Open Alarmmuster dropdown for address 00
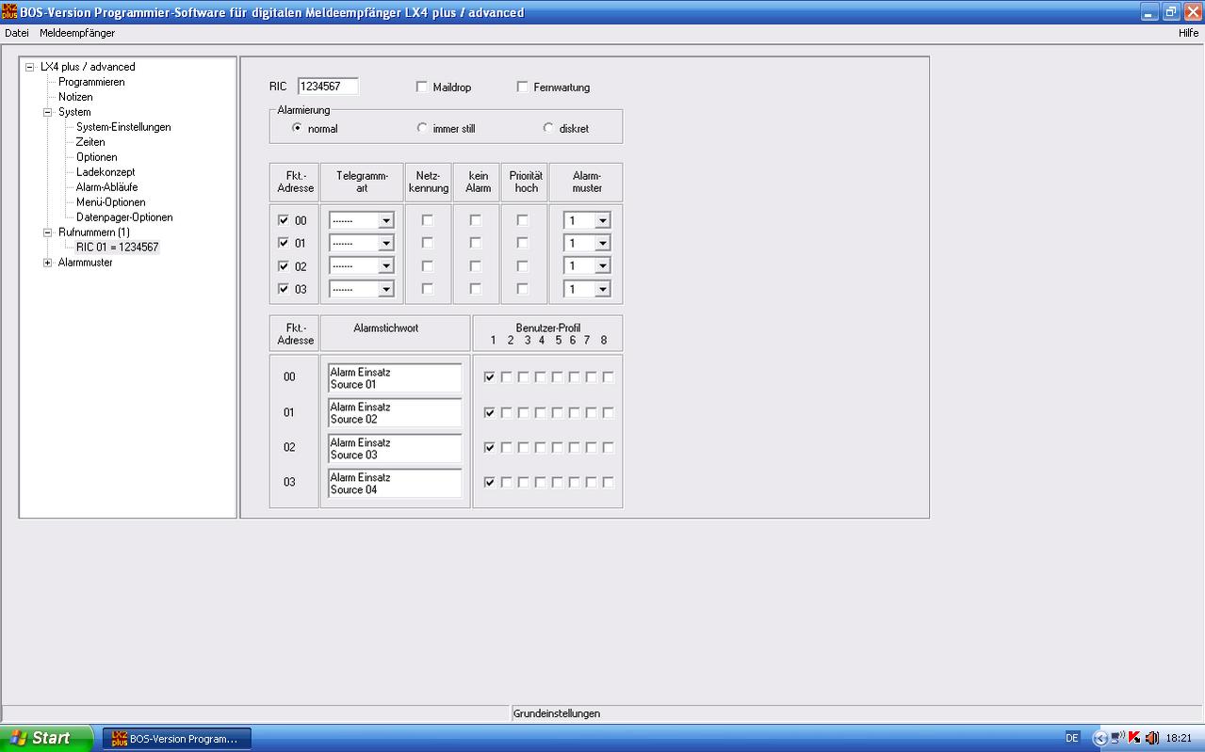Image resolution: width=1205 pixels, height=752 pixels. (602, 220)
